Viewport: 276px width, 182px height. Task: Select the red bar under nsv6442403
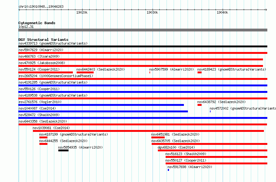85,72
